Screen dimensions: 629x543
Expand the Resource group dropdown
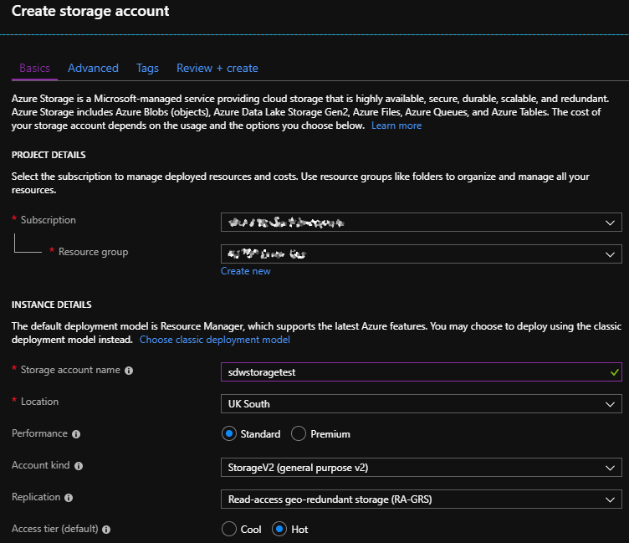coord(422,254)
